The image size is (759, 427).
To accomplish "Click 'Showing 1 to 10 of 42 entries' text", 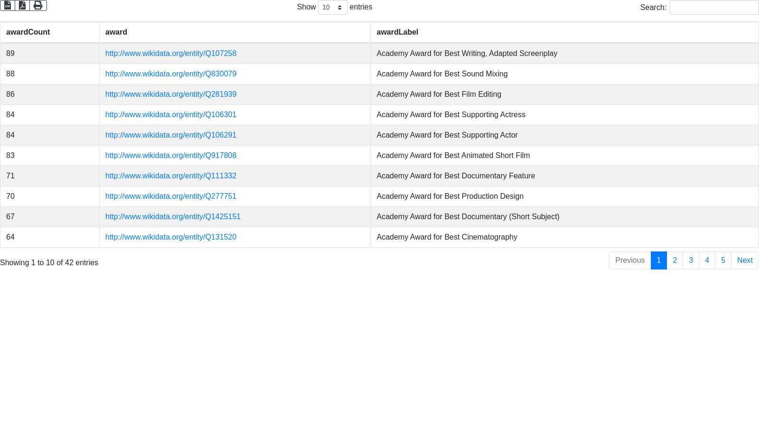I will (x=49, y=263).
